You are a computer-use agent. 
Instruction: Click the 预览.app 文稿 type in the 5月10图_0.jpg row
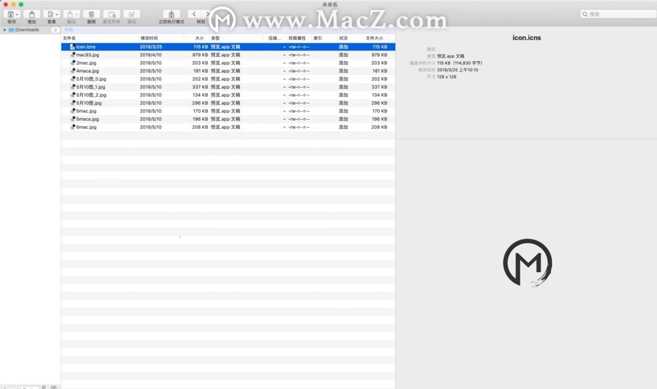click(226, 78)
